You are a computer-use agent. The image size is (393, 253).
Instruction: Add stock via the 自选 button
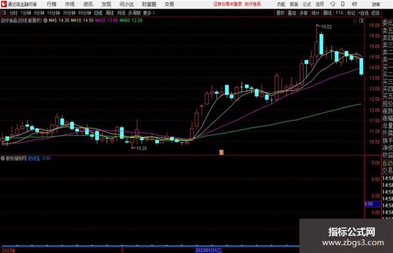[x=363, y=13]
